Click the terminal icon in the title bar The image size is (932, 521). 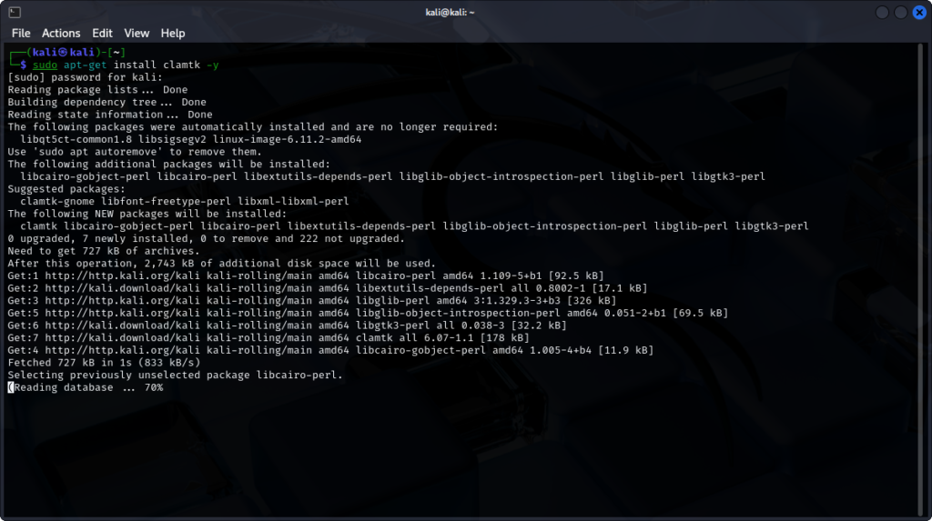pos(15,12)
